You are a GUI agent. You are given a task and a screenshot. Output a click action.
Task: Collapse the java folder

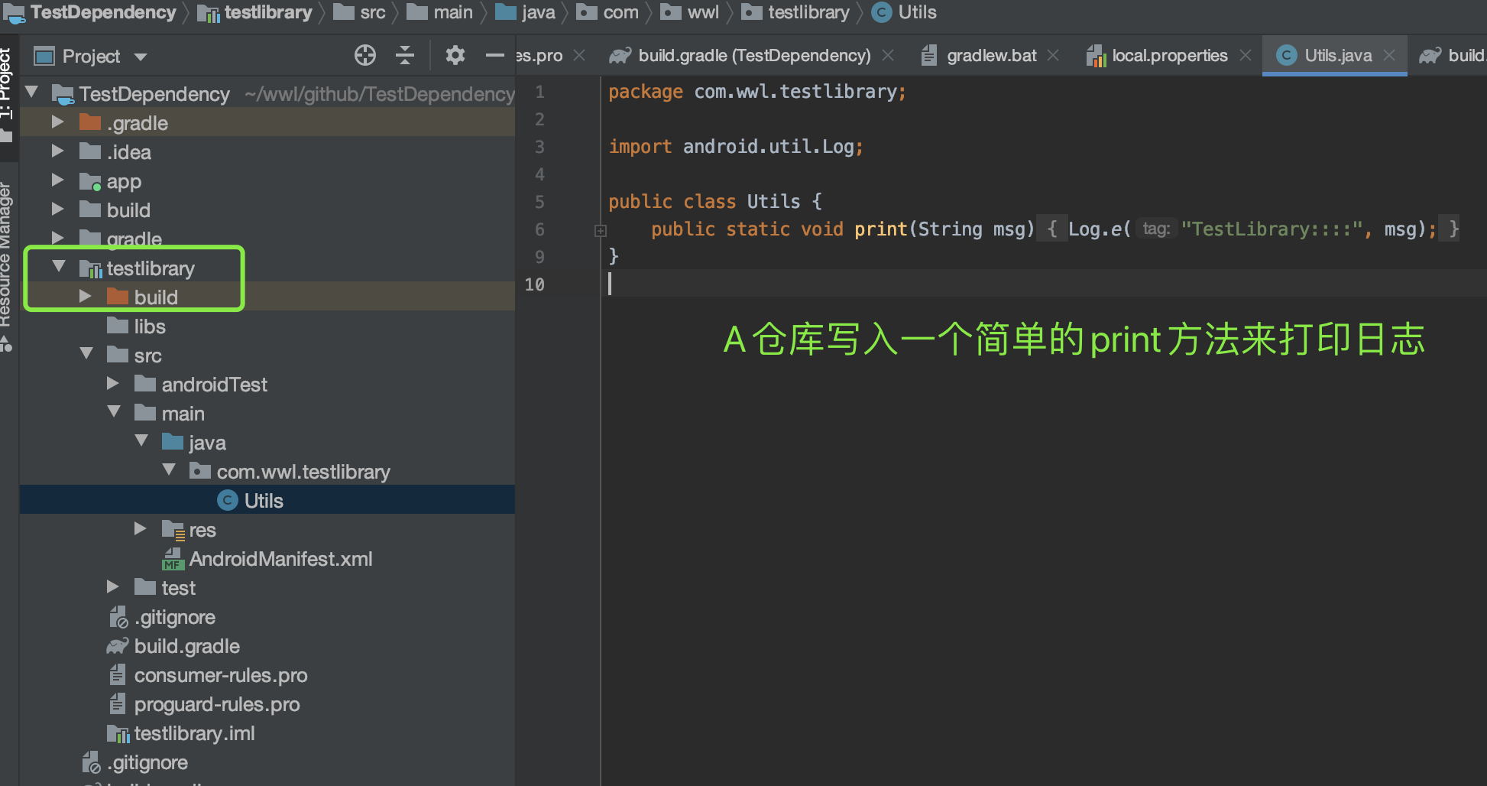(141, 441)
